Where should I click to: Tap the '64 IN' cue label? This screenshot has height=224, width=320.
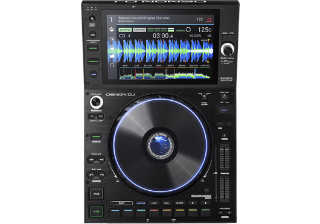point(125,66)
